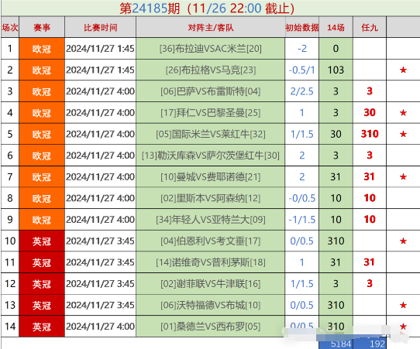Click the red 英冠 cell in row 10
This screenshot has height=349, width=420.
(42, 241)
